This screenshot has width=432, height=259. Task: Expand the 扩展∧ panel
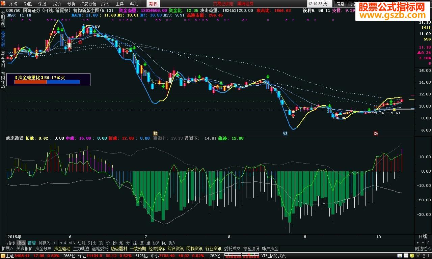tap(7, 249)
